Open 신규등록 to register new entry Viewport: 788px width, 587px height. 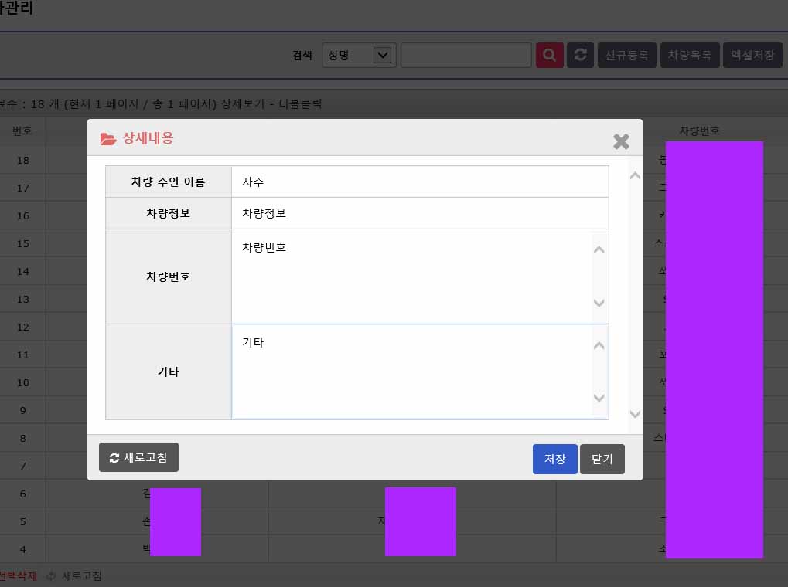(x=626, y=56)
